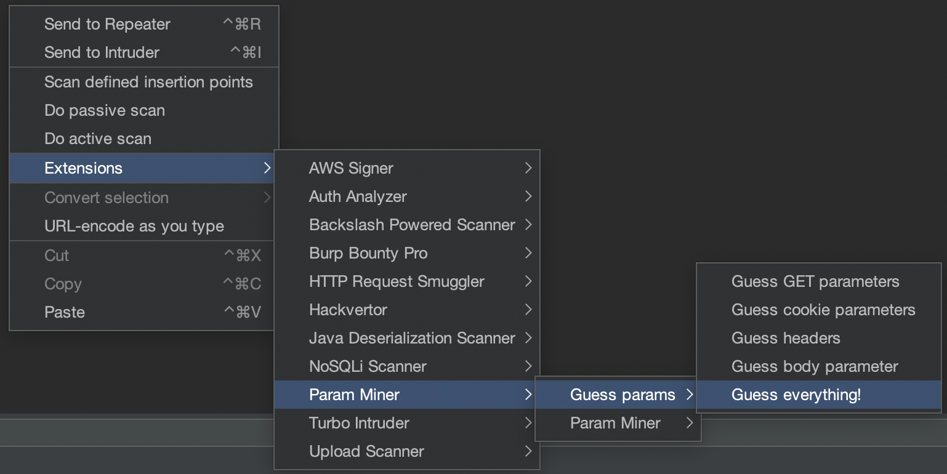947x474 pixels.
Task: Expand arrow next to AWS Signer
Action: pos(528,168)
